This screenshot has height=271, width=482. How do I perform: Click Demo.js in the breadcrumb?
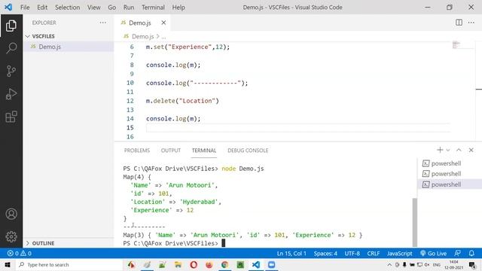tap(142, 37)
